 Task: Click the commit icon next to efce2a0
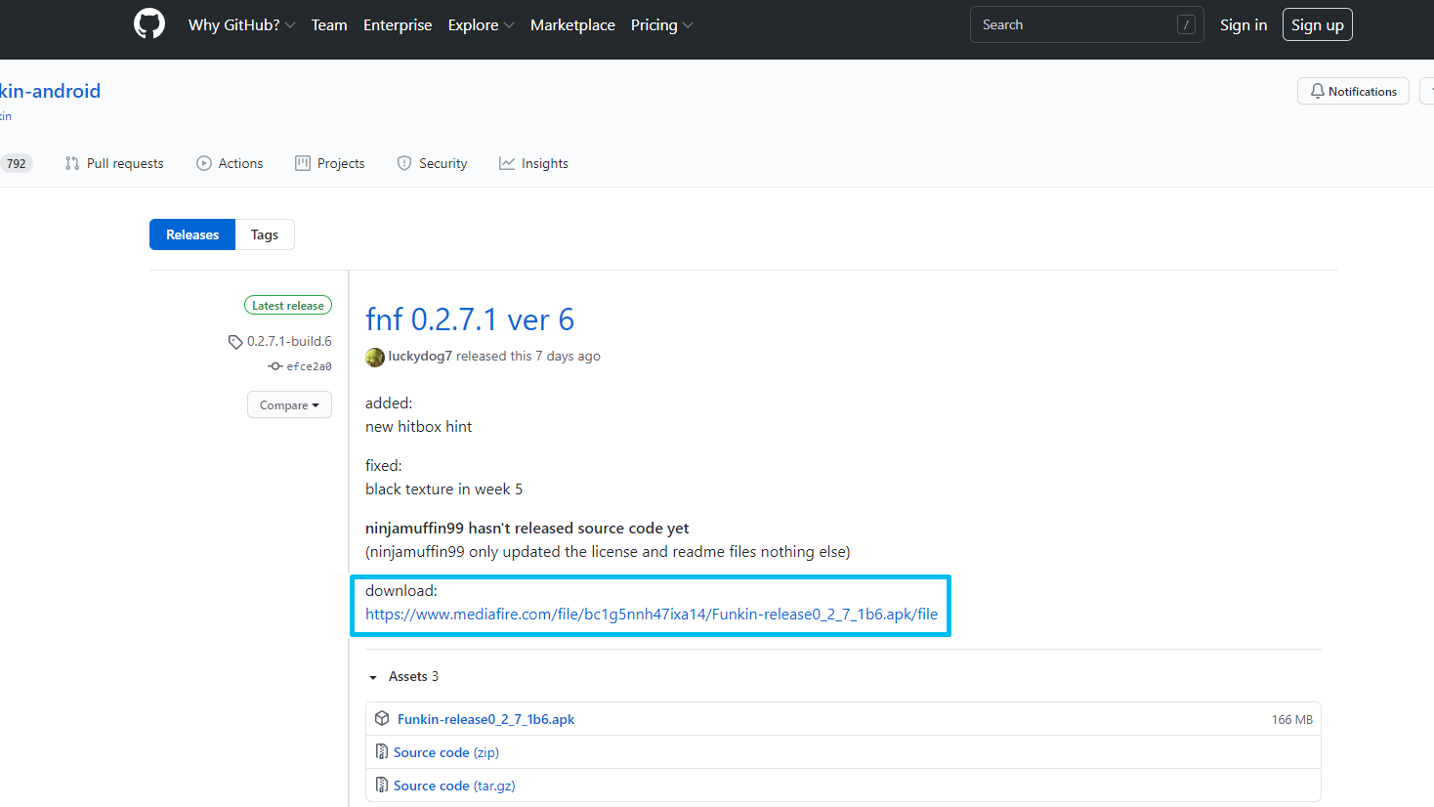pyautogui.click(x=275, y=366)
